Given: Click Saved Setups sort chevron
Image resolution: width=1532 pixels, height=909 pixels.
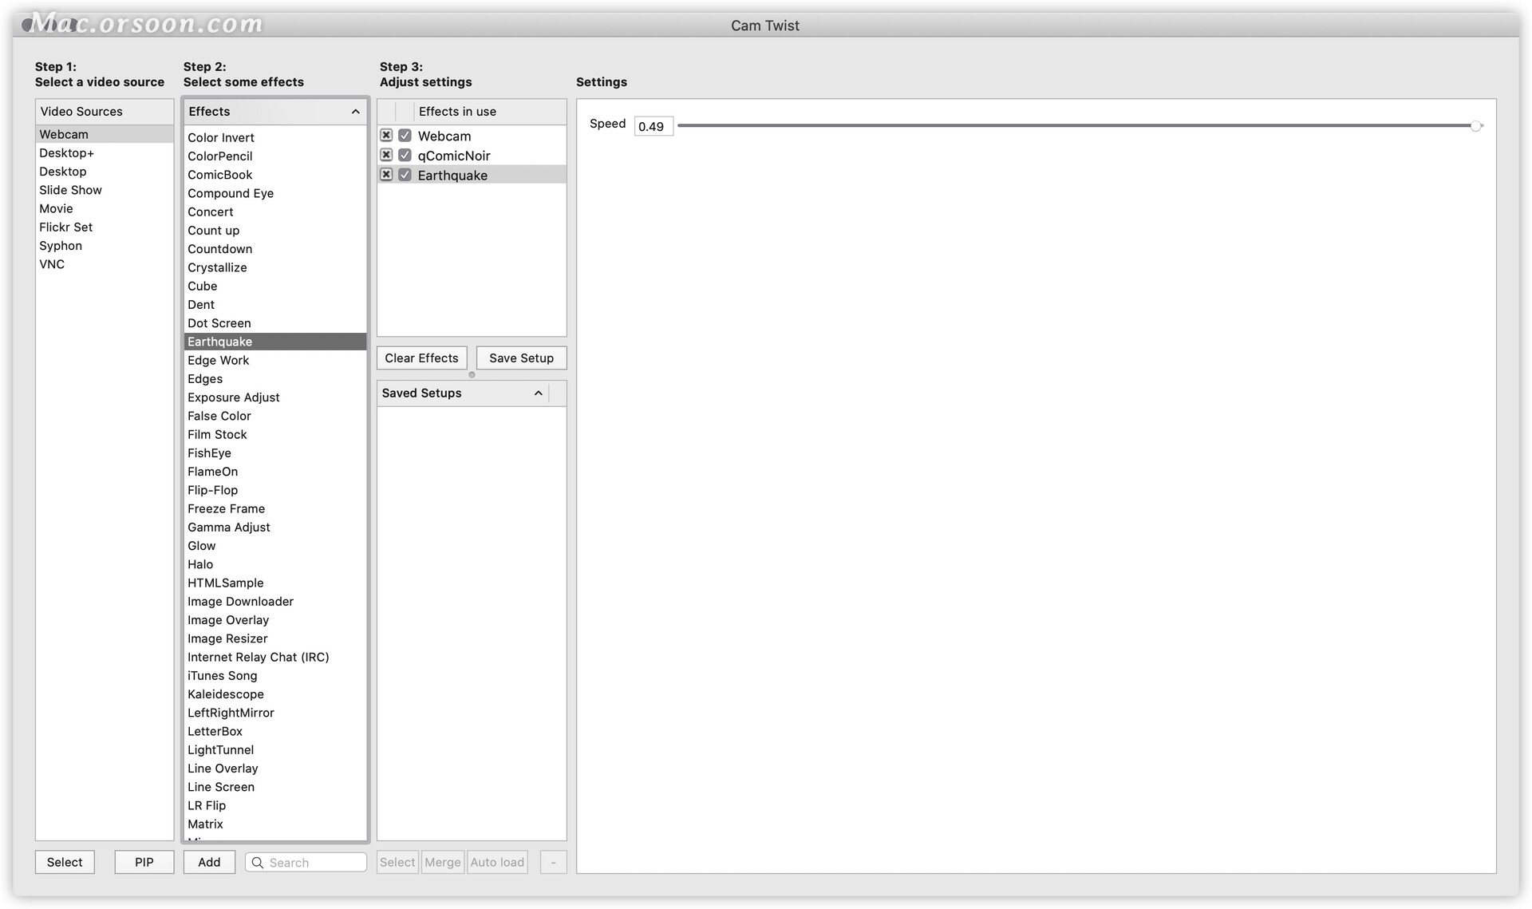Looking at the screenshot, I should [x=539, y=393].
